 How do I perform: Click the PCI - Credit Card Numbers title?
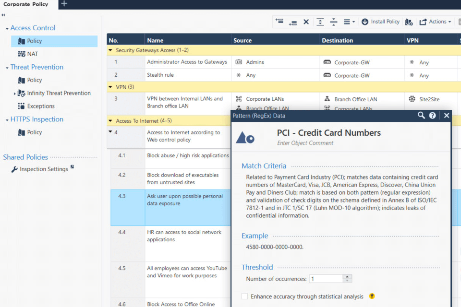coord(328,133)
